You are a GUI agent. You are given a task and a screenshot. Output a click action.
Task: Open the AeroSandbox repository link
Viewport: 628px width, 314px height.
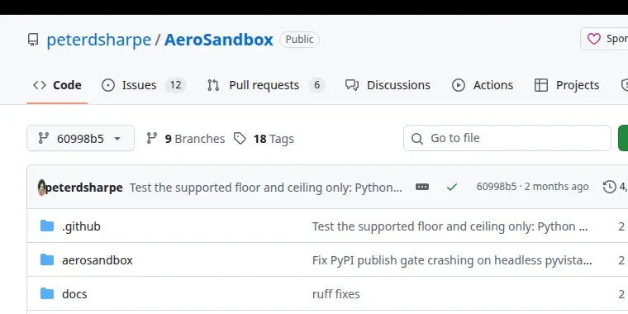[x=219, y=40]
